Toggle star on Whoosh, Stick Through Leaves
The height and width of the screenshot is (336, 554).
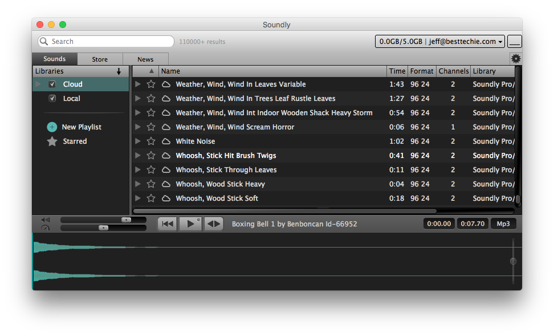point(151,170)
